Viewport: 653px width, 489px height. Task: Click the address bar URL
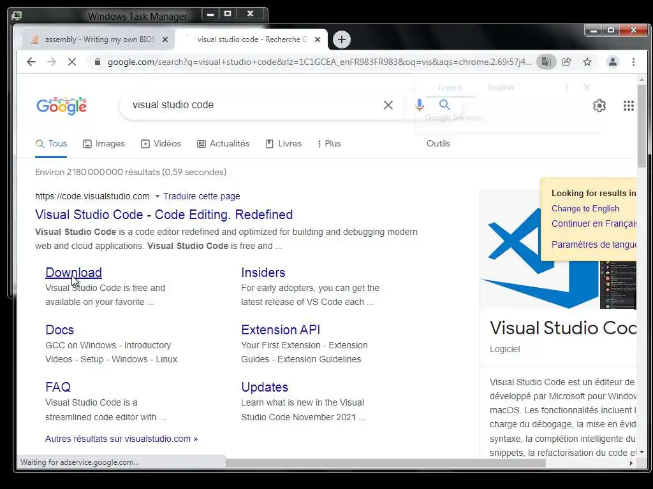[x=320, y=62]
